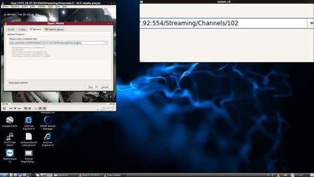Open the Subtitle menu
The height and width of the screenshot is (177, 314).
click(41, 6)
